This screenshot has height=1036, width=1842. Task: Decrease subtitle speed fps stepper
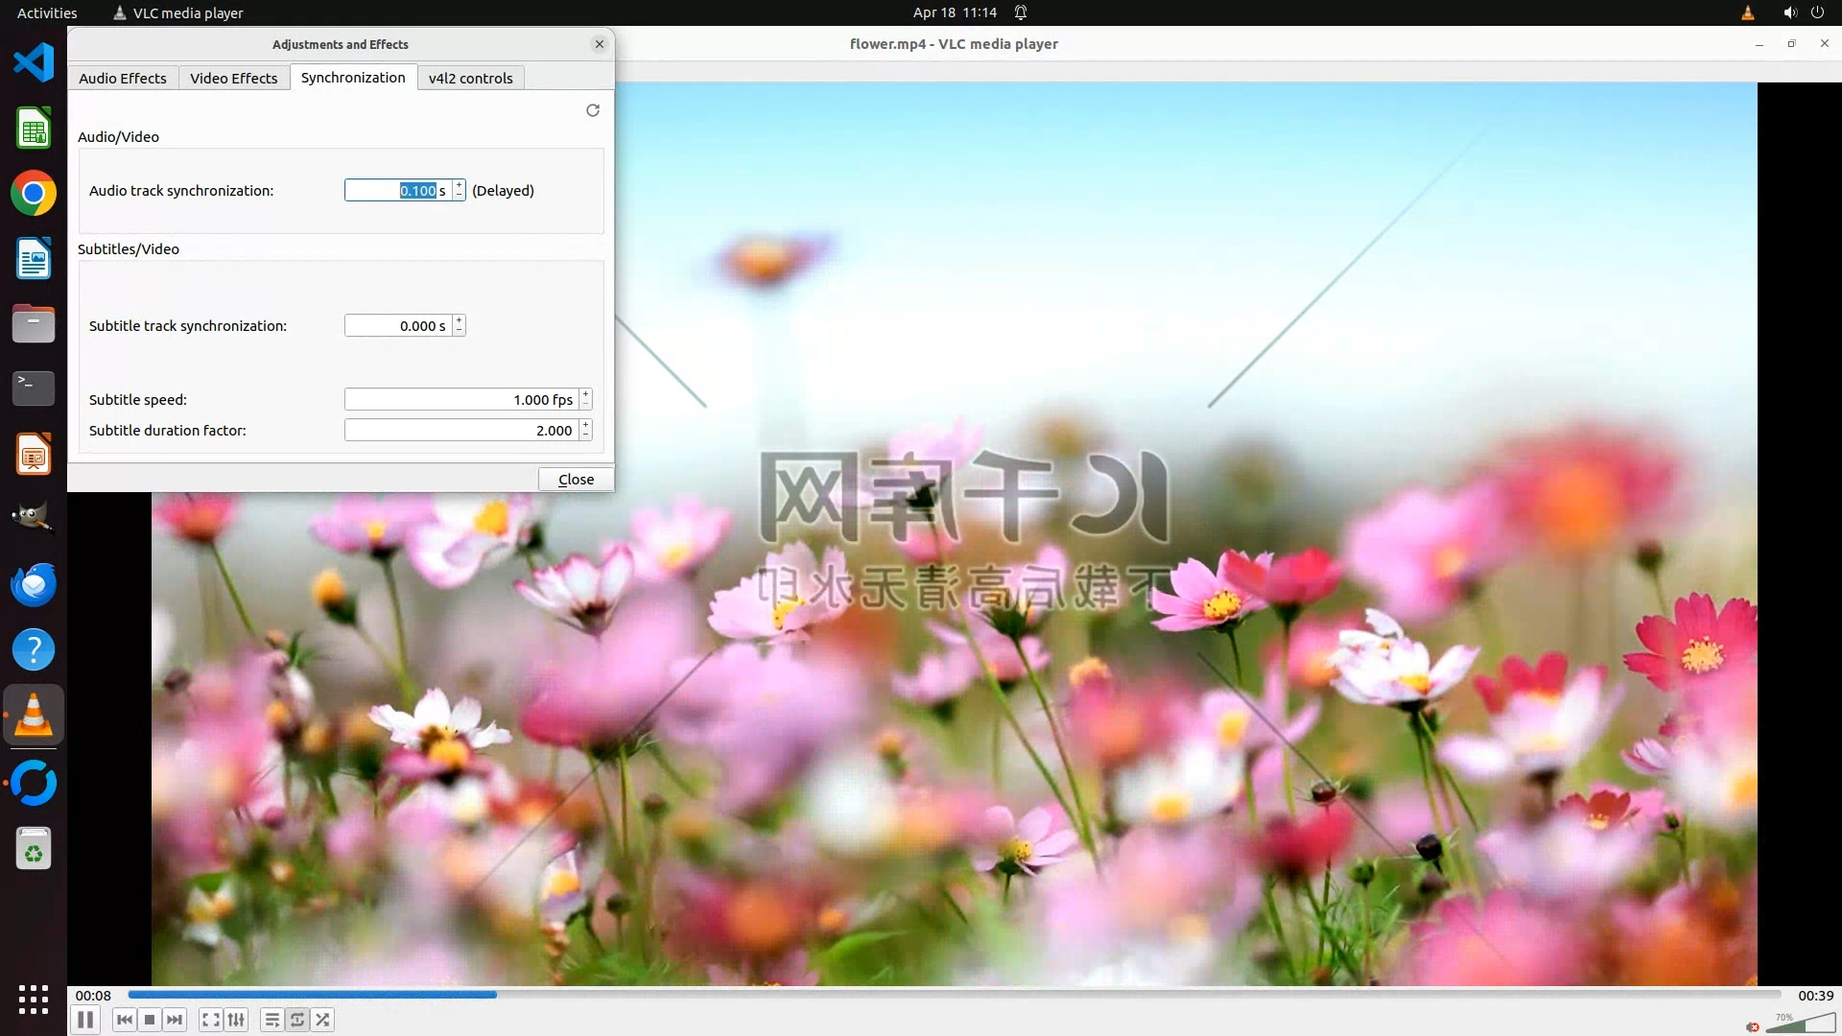point(585,404)
